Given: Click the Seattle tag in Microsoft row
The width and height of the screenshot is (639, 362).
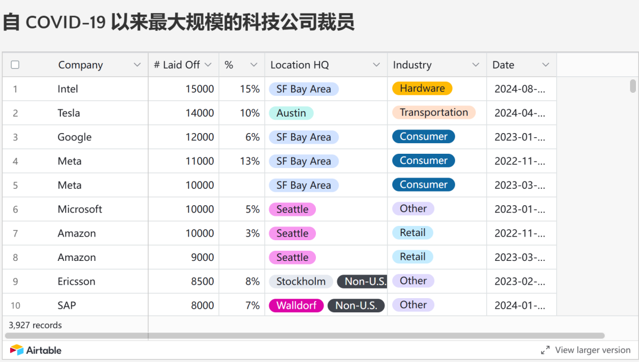Looking at the screenshot, I should 292,209.
